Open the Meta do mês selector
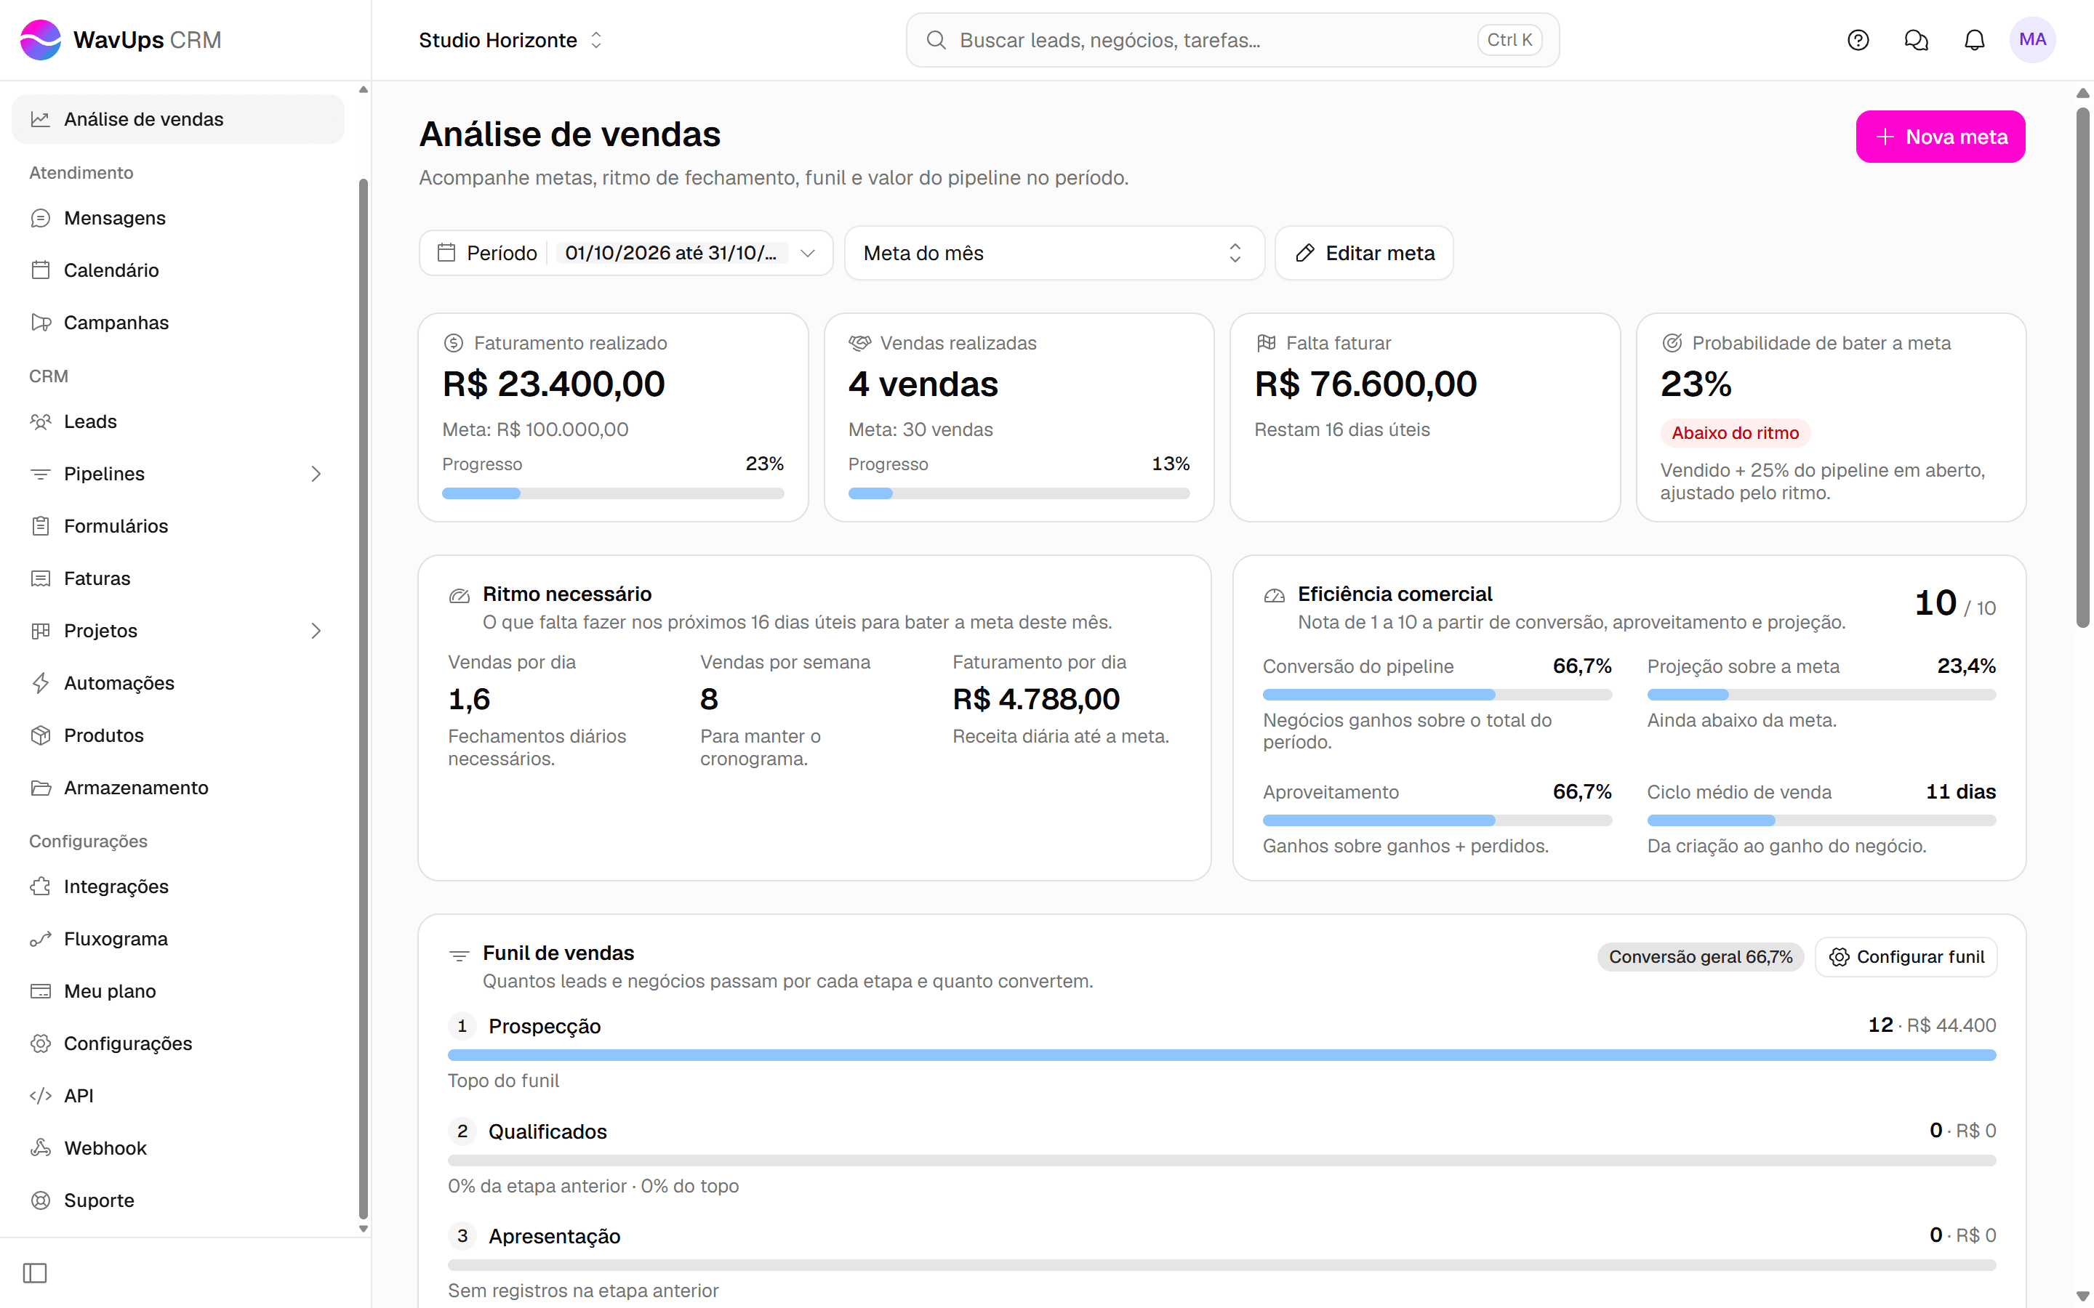This screenshot has width=2094, height=1308. (1054, 253)
